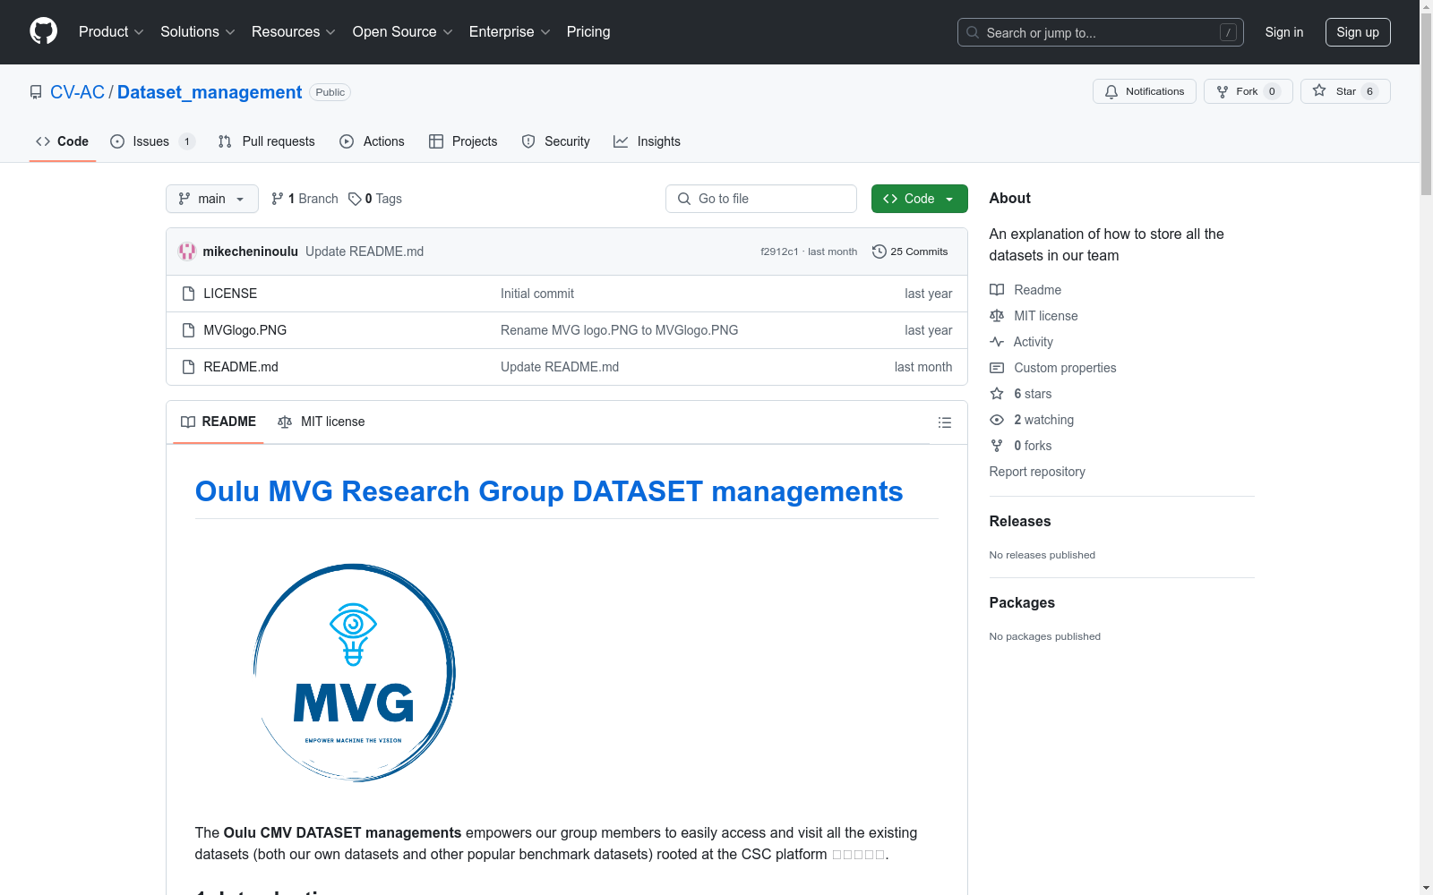View the 0 forks link

coord(1021,446)
